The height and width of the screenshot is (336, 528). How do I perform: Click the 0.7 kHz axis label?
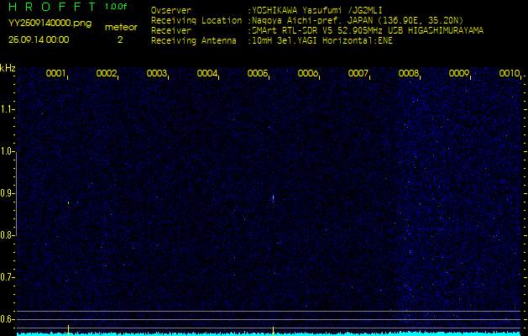click(7, 277)
